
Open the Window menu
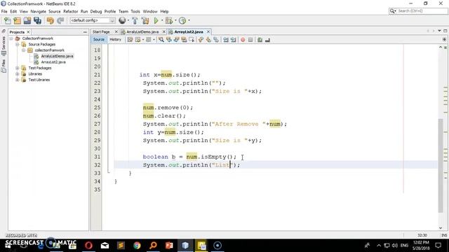pos(150,11)
